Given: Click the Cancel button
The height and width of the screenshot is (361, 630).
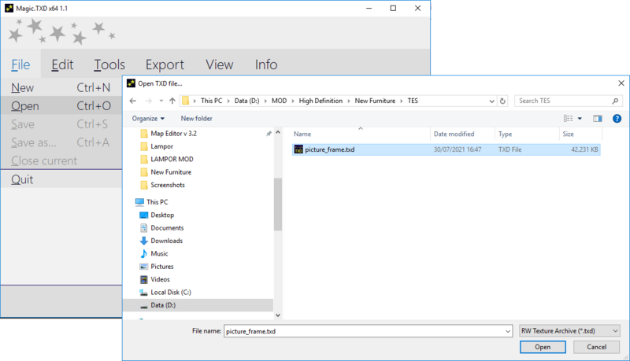Looking at the screenshot, I should click(x=596, y=347).
